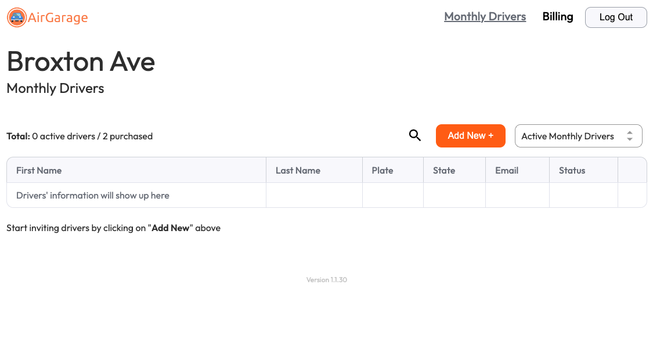Click the State column header
Viewport: 653px width, 342px height.
444,170
